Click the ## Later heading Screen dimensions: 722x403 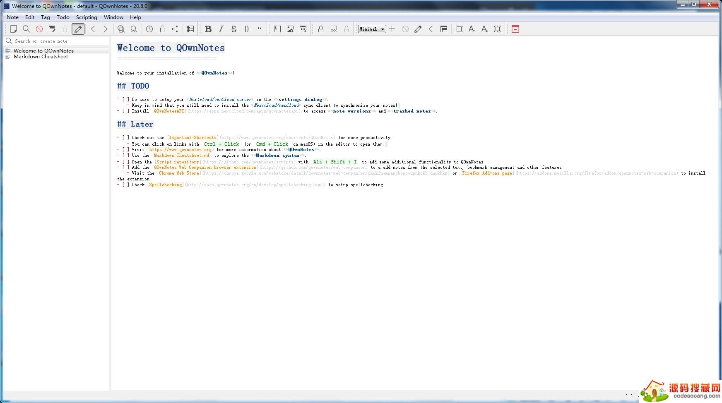(x=135, y=124)
